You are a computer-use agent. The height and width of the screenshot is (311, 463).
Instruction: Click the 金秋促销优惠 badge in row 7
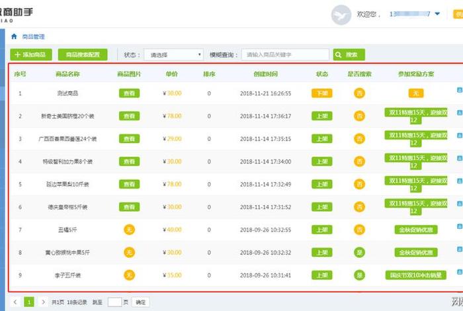click(x=416, y=230)
